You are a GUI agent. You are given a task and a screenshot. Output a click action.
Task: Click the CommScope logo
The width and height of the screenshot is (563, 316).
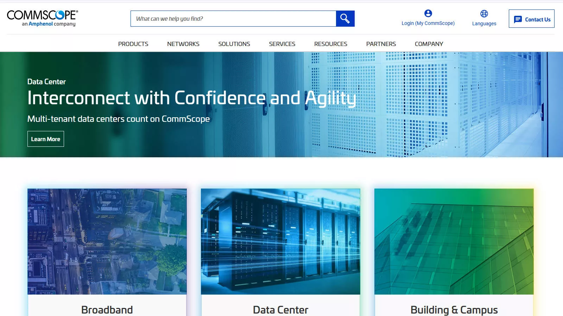coord(42,18)
